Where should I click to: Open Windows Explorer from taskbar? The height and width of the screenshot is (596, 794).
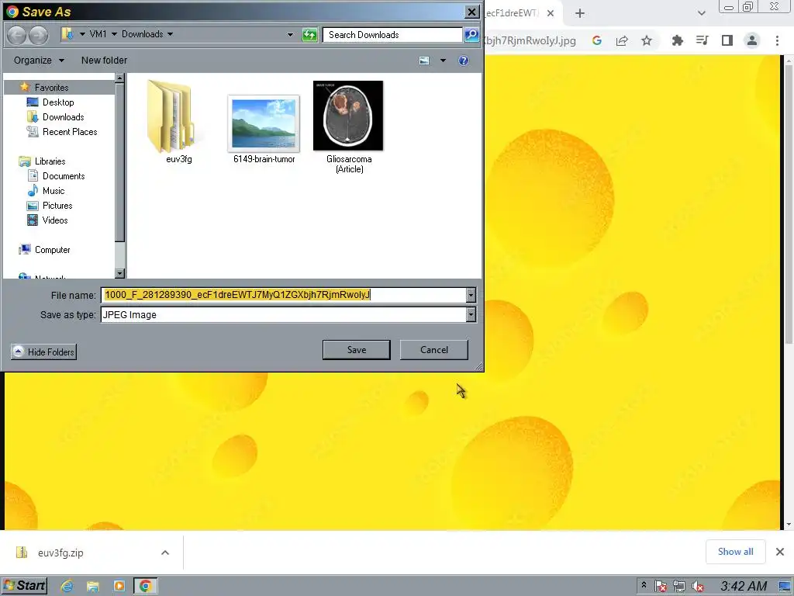coord(93,587)
